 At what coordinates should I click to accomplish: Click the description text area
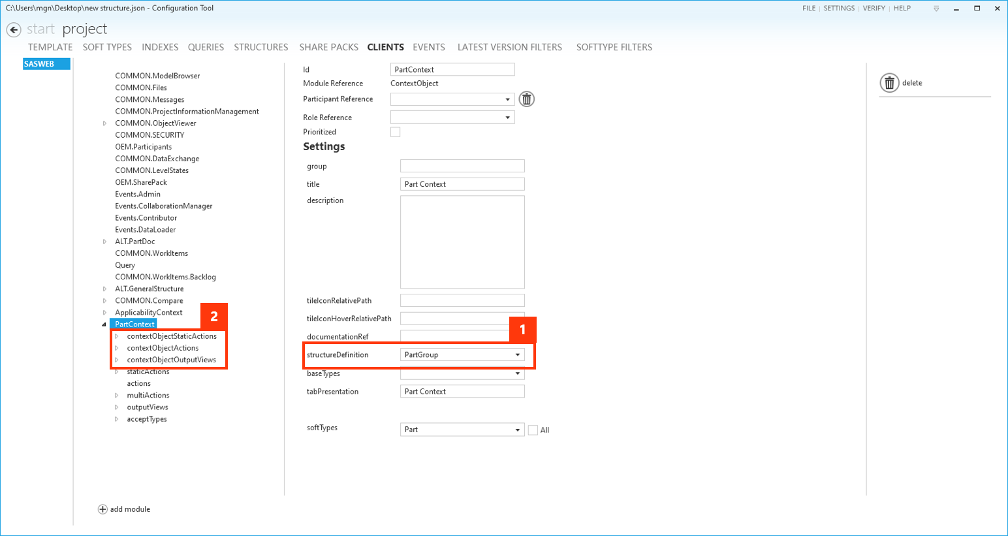[462, 242]
